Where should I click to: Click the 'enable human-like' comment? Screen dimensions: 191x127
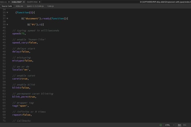pos(29,40)
